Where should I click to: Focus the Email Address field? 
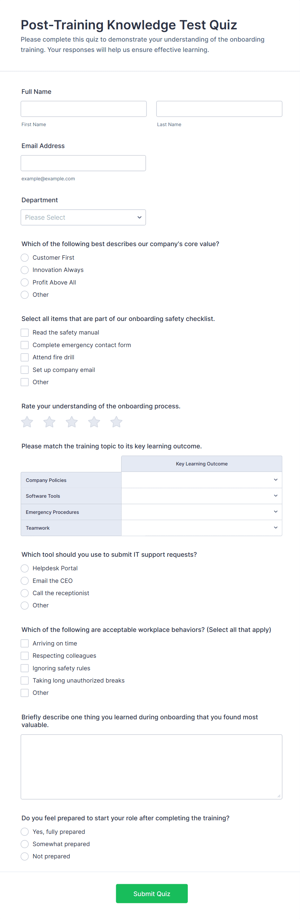tap(83, 163)
